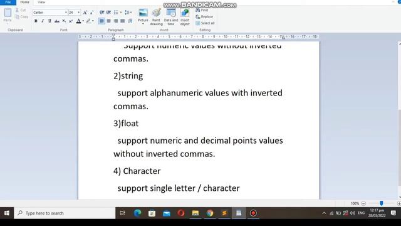Select Justify alignment
The image size is (401, 226).
(123, 21)
